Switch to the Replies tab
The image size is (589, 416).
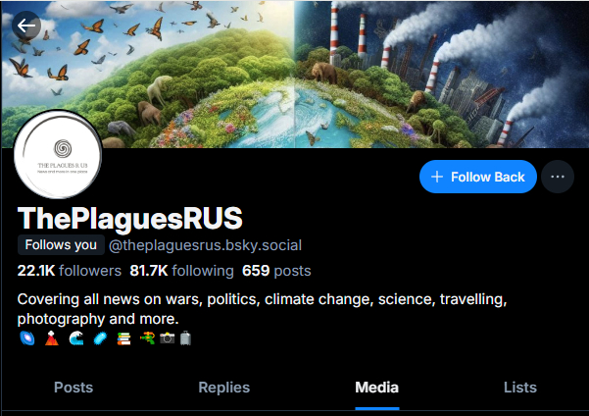[x=223, y=388]
